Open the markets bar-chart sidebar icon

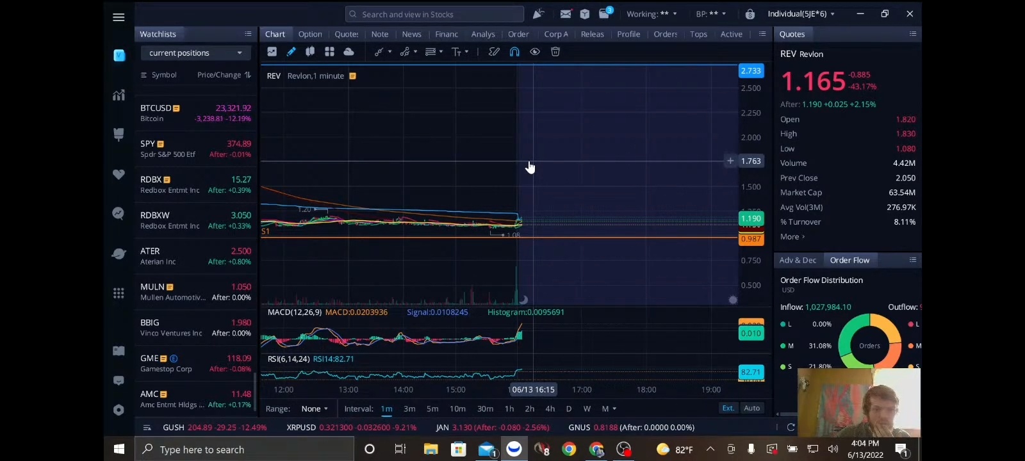(x=119, y=95)
